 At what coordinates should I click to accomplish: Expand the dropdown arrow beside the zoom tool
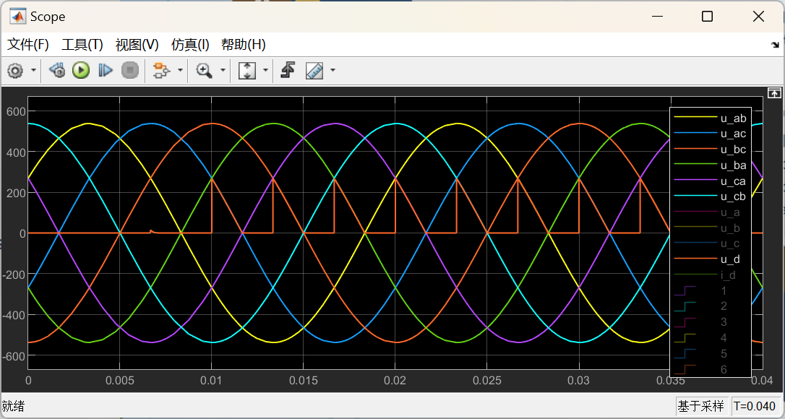click(223, 71)
